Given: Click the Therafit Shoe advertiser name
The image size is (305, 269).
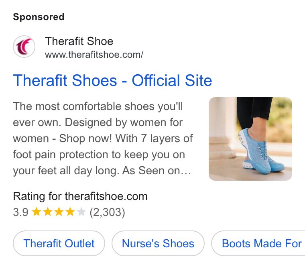Looking at the screenshot, I should click(x=79, y=41).
